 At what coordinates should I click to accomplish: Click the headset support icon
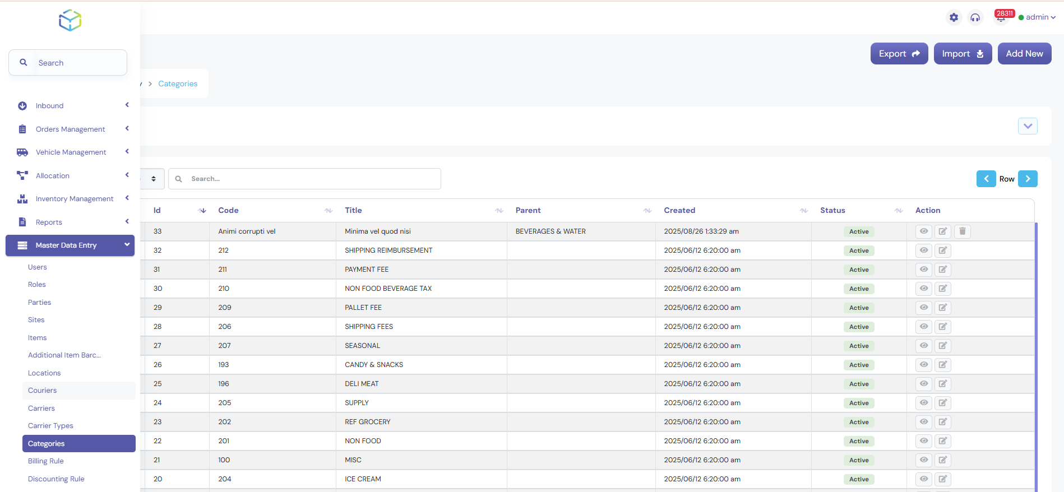(975, 17)
